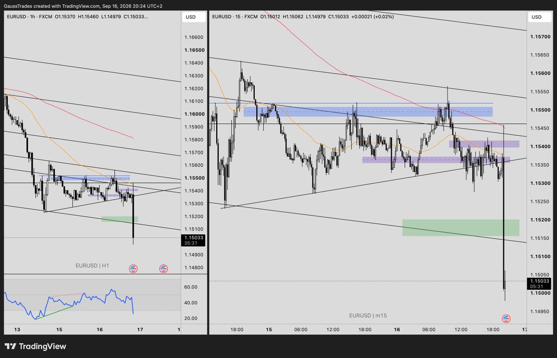Screen dimensions: 557x358
Task: Click 1.16600 on the 1h price axis
Action: [194, 38]
